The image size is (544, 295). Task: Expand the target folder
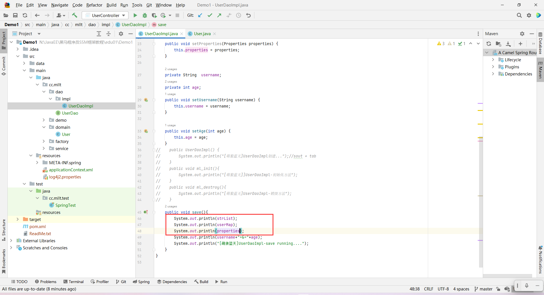pos(18,219)
